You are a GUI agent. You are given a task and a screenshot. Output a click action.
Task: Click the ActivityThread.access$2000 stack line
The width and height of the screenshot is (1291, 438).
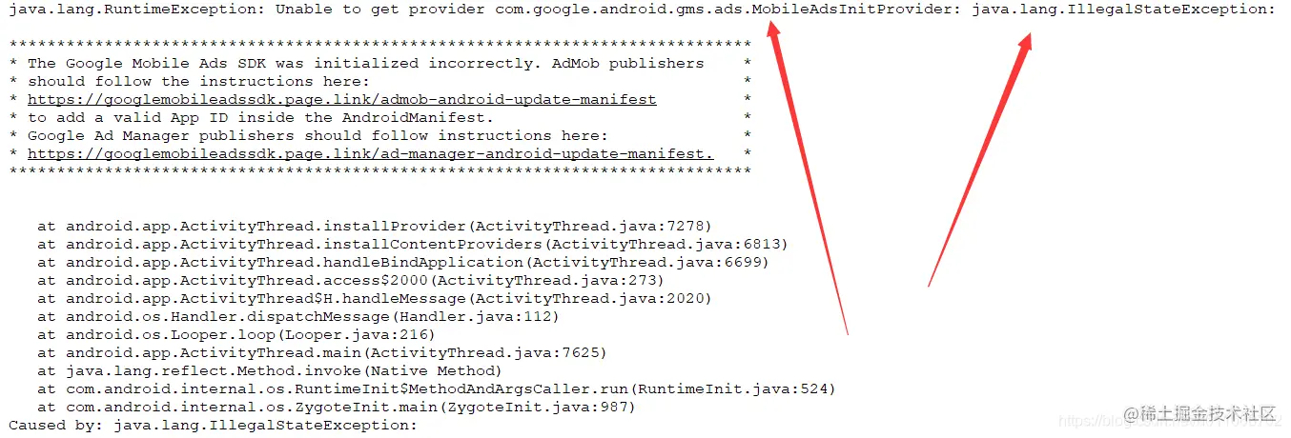[351, 281]
